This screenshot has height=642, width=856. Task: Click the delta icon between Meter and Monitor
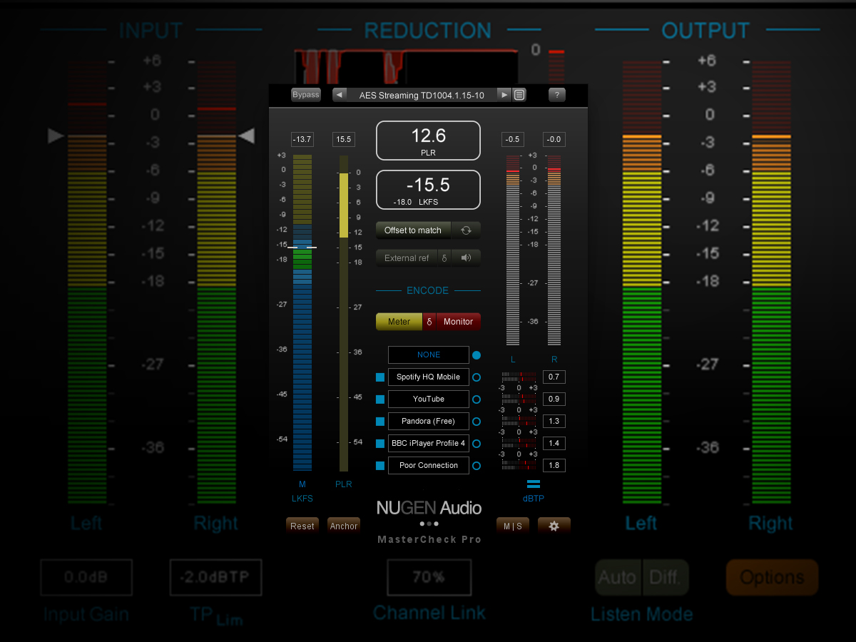coord(429,321)
